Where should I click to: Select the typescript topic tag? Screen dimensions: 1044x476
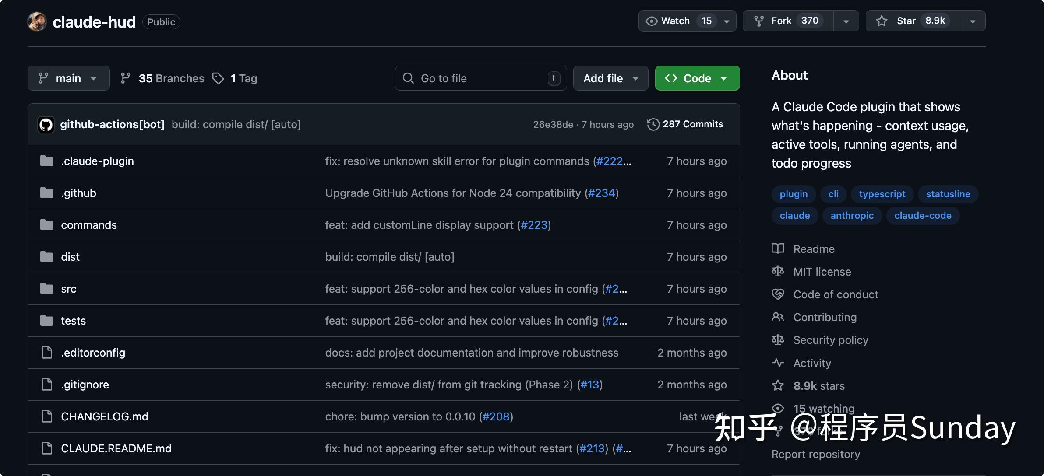coord(882,194)
